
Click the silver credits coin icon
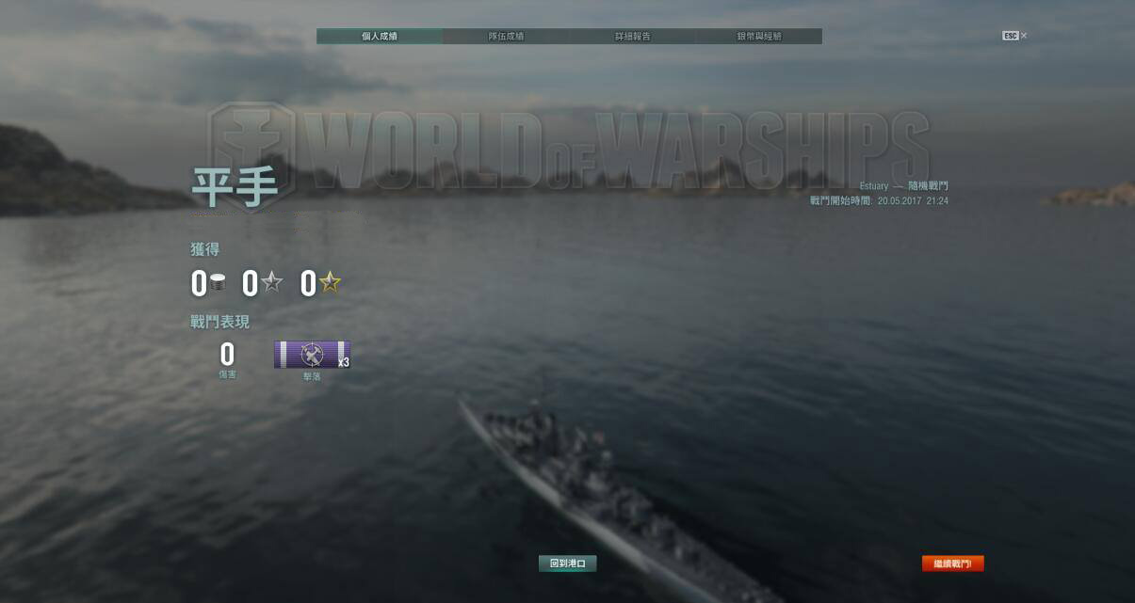point(218,283)
